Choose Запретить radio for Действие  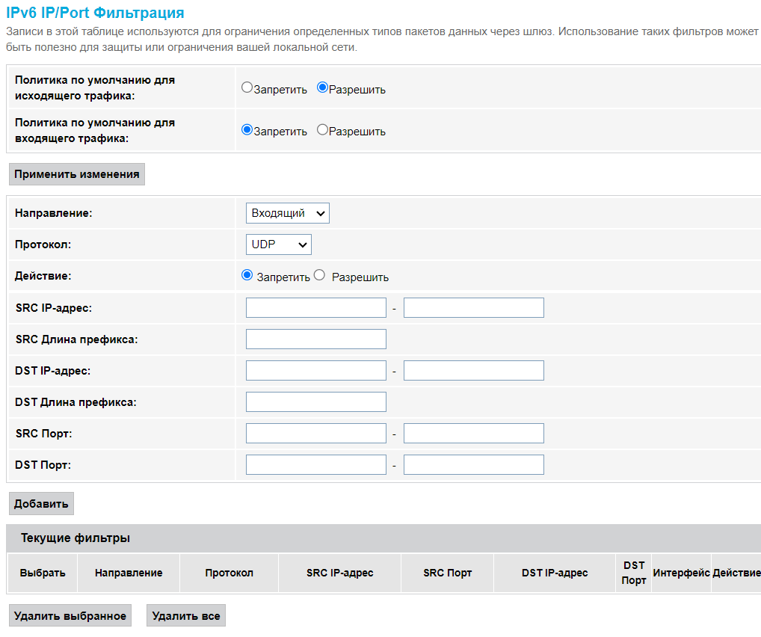point(247,276)
